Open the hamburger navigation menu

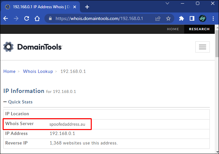click(x=203, y=47)
